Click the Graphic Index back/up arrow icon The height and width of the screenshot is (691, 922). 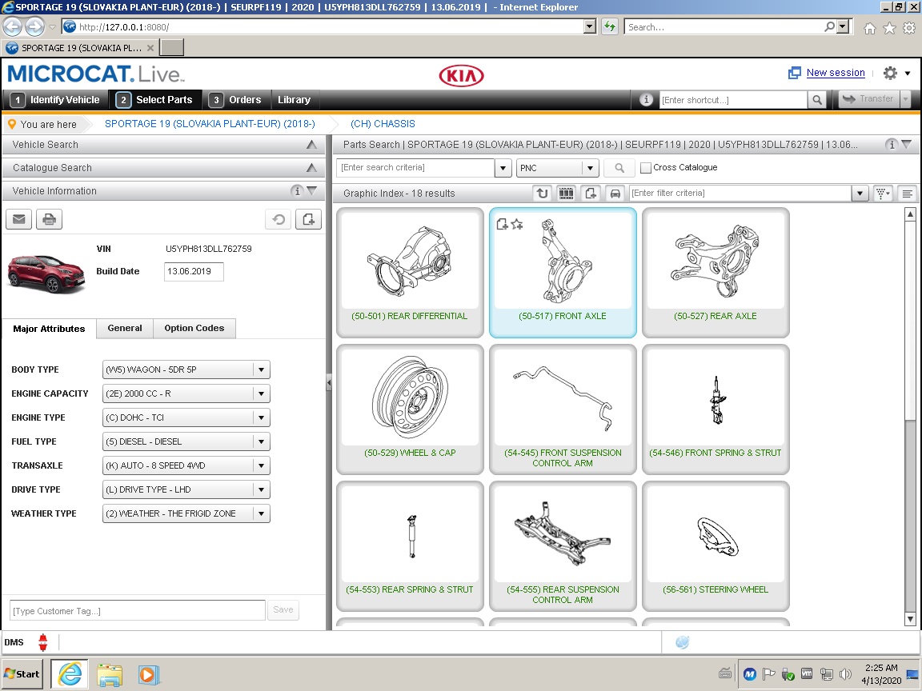coord(542,194)
